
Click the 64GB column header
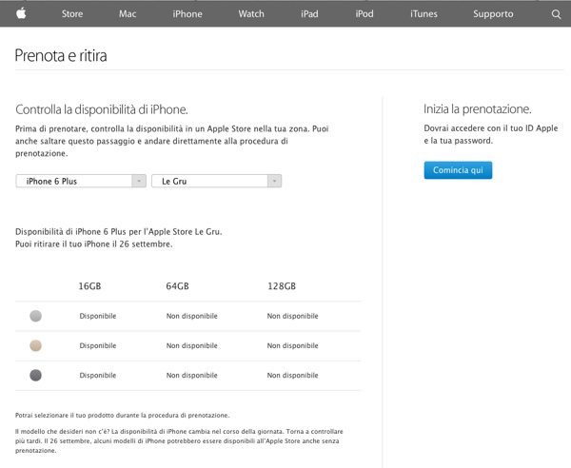coord(177,286)
